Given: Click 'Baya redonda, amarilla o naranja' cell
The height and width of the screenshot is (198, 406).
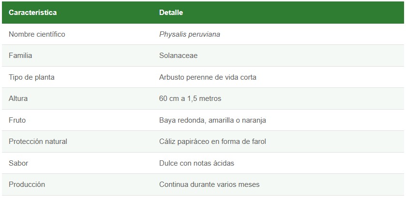Looking at the screenshot, I should click(x=212, y=120).
